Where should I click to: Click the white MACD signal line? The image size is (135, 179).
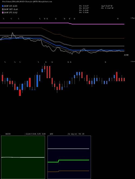23,157
